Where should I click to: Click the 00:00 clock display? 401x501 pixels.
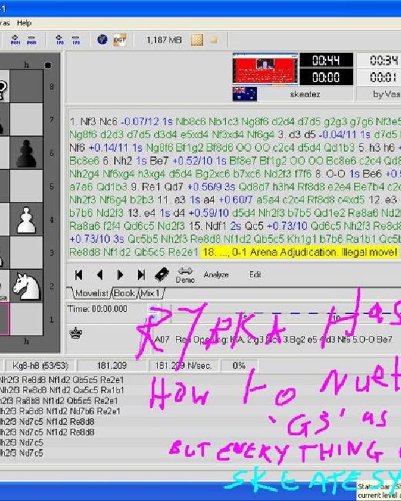[326, 77]
